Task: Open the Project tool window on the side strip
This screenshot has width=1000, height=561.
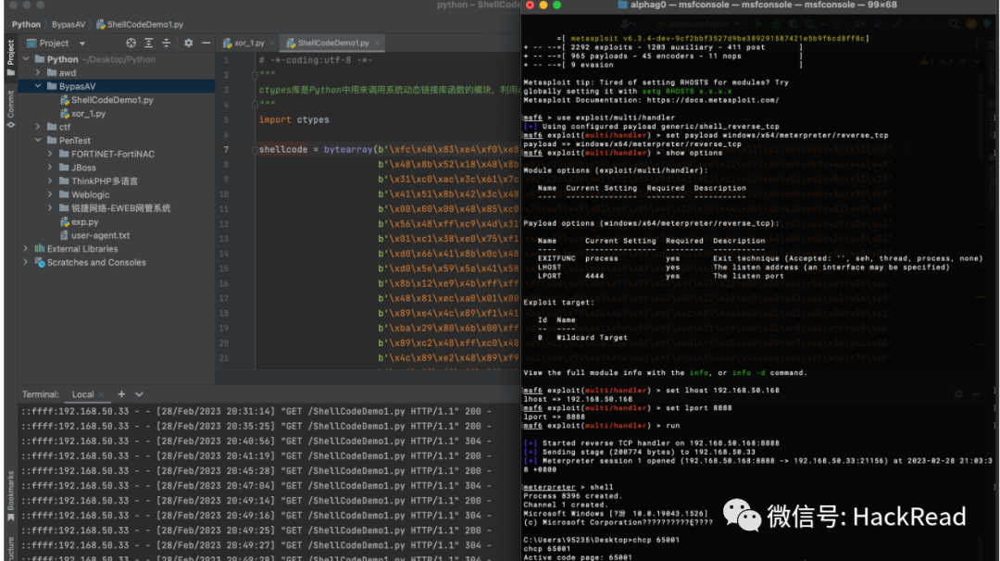Action: pos(11,57)
